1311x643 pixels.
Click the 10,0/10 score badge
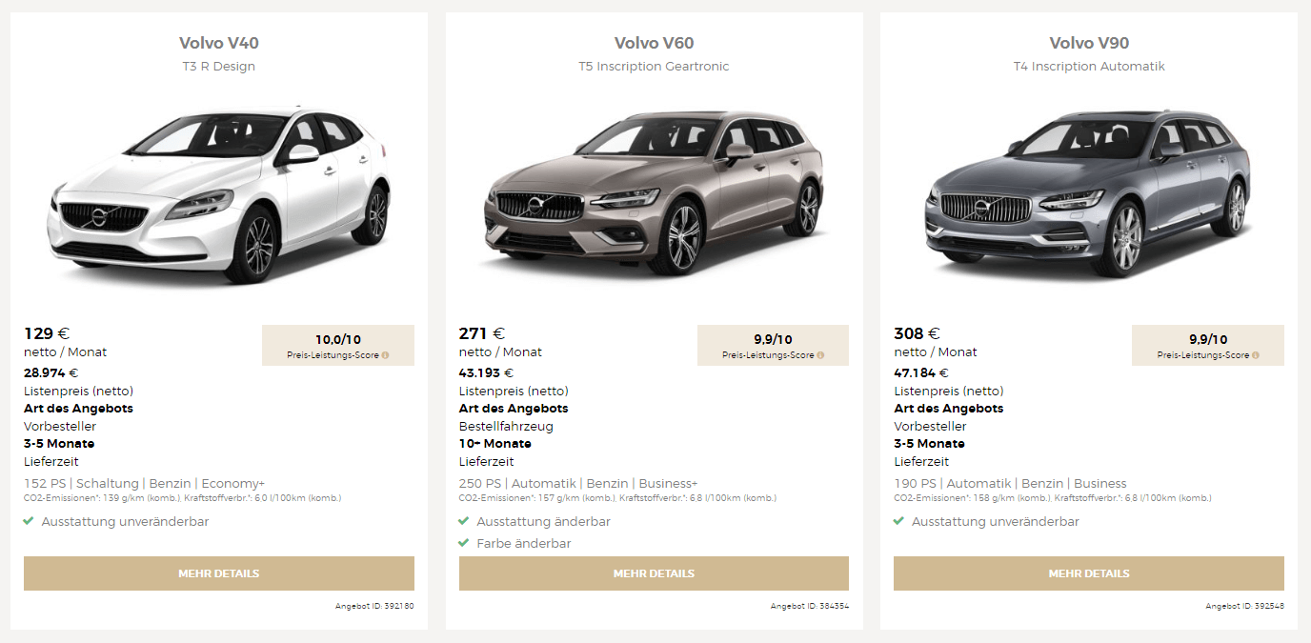click(338, 345)
